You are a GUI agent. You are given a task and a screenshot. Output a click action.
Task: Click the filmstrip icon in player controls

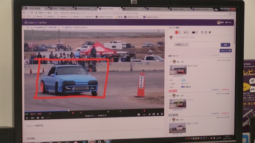(x=154, y=114)
